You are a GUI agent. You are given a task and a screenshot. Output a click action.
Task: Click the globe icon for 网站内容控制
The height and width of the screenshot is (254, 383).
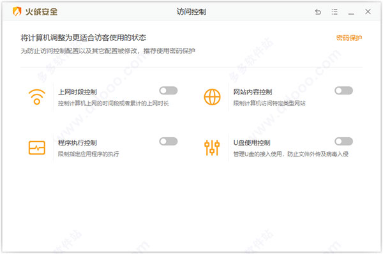coord(212,97)
